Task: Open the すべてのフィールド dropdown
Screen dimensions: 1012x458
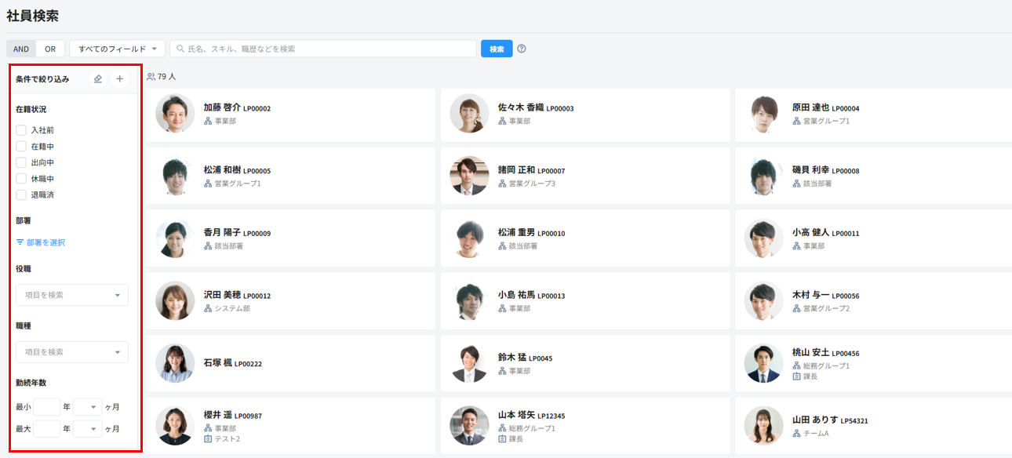Action: click(118, 49)
